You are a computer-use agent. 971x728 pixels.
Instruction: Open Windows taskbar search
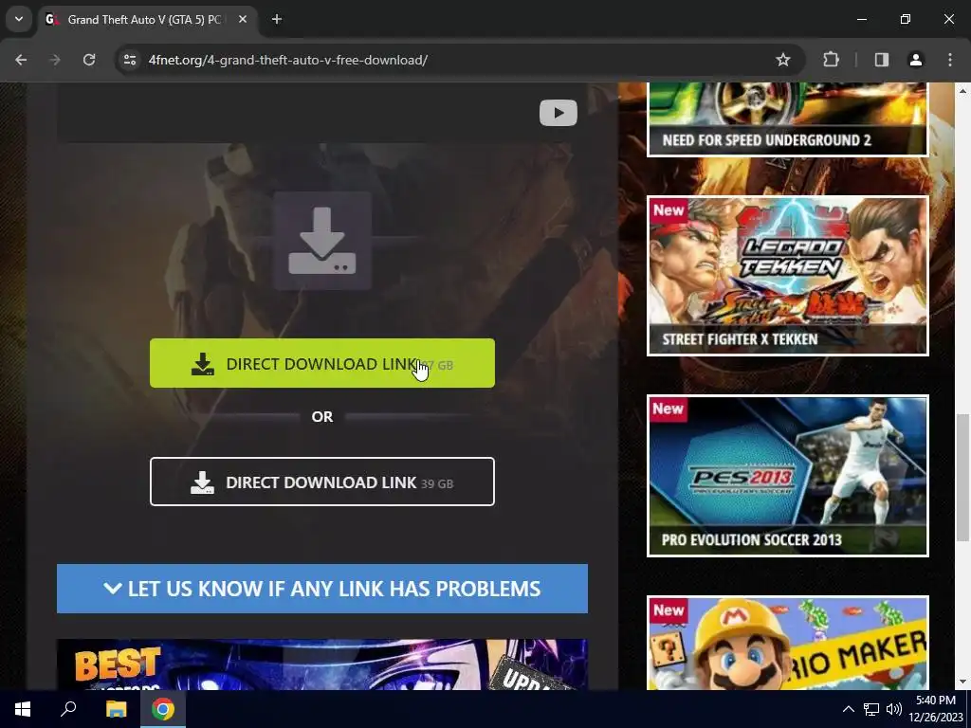coord(68,709)
